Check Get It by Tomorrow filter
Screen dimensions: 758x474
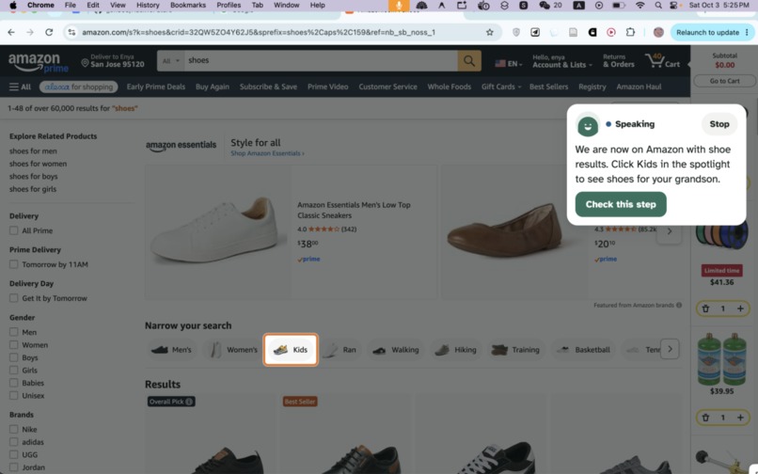[13, 298]
